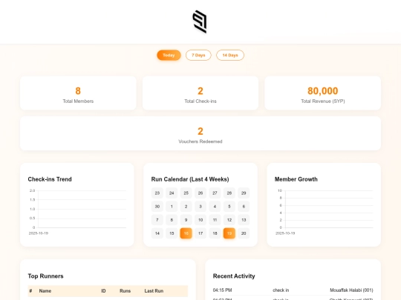Viewport: 401px width, 300px height.
Task: Pick day 27 in the run calendar
Action: click(215, 193)
